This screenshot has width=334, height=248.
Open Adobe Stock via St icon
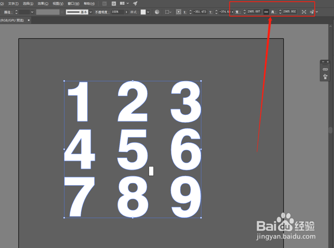coord(114,4)
